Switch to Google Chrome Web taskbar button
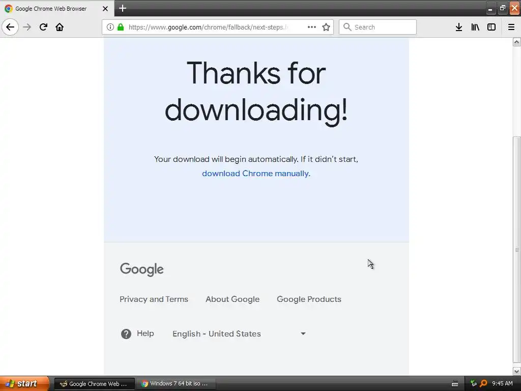This screenshot has width=521, height=391. click(x=94, y=384)
